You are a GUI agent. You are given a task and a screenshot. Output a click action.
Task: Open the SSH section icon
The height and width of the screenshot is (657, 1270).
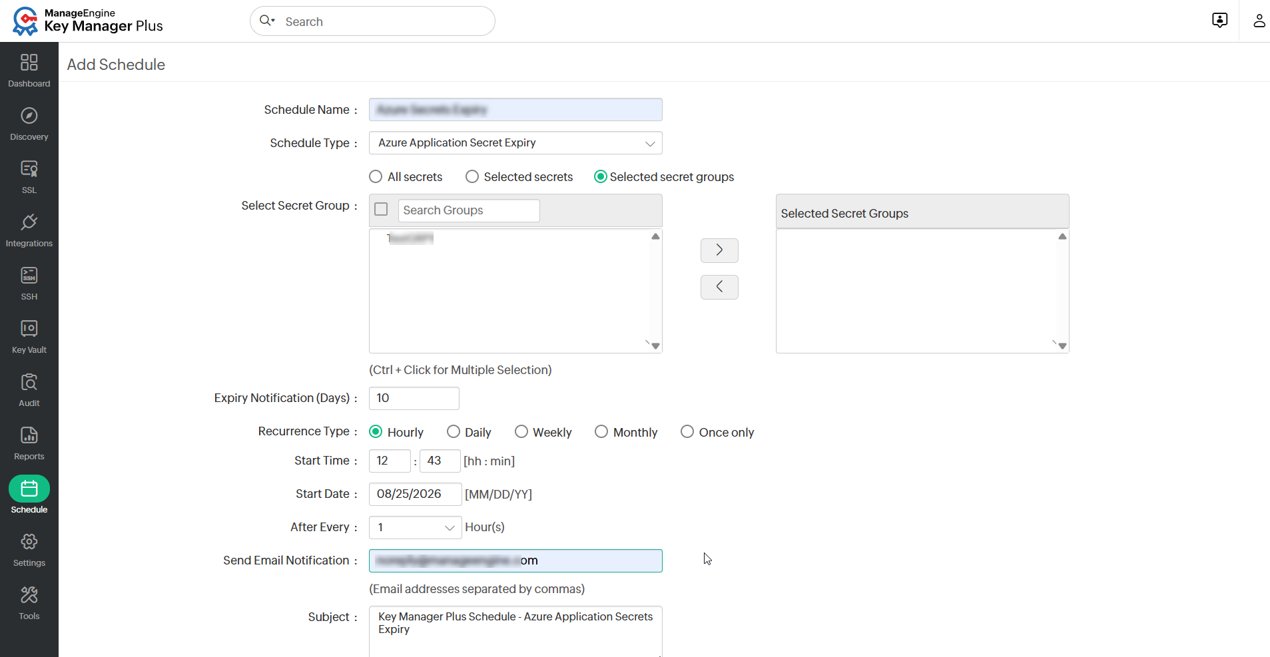[29, 276]
